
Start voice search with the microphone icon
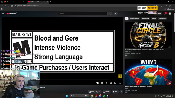point(116,14)
